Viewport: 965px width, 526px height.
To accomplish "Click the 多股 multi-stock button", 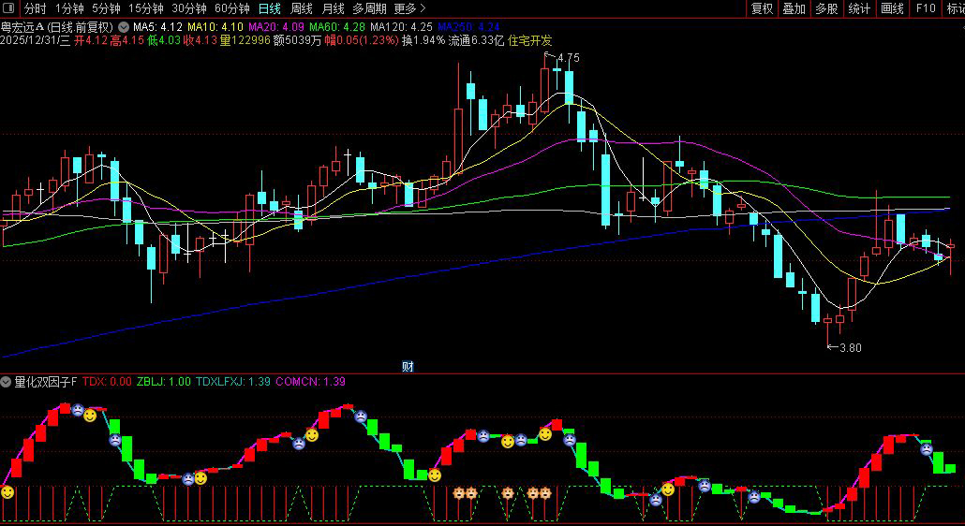I will [x=826, y=8].
